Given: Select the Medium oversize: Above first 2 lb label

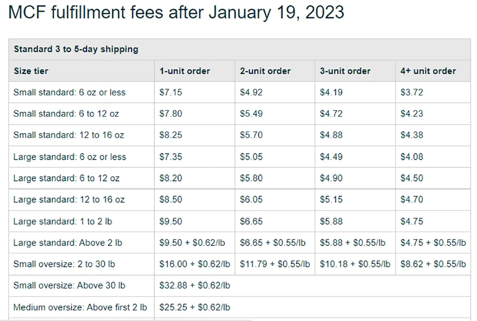Looking at the screenshot, I should 80,307.
